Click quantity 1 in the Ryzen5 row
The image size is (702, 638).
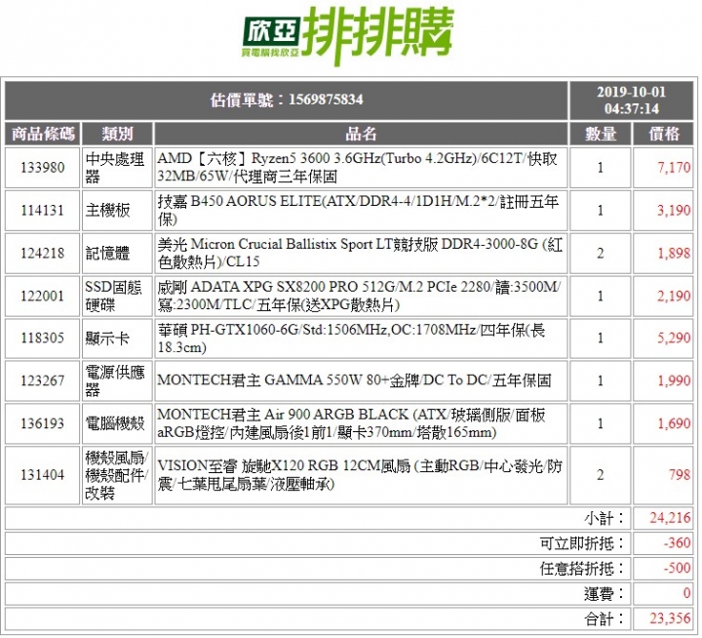coord(601,168)
